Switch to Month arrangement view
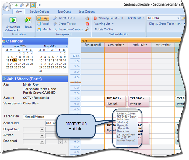 44,29
